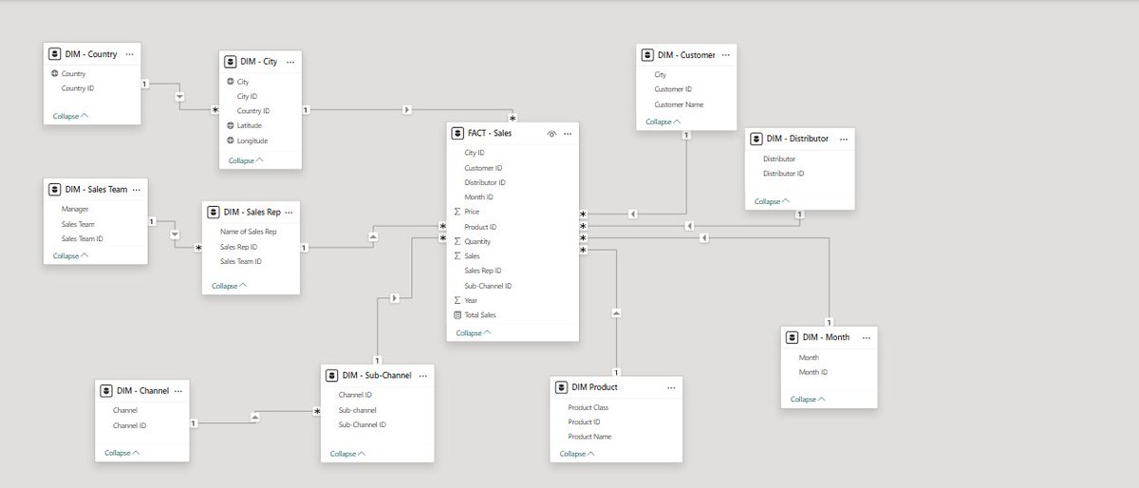Select the Country to City relationship arrow
Screen dimensions: 1139x488
(179, 96)
